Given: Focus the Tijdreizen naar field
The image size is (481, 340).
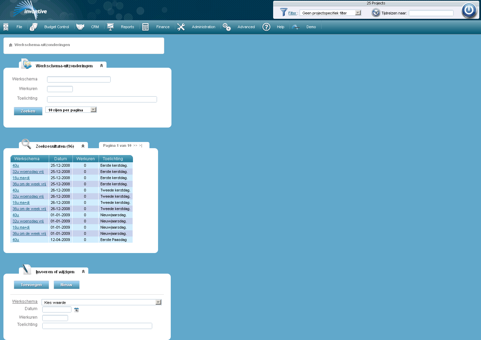Looking at the screenshot, I should point(431,13).
